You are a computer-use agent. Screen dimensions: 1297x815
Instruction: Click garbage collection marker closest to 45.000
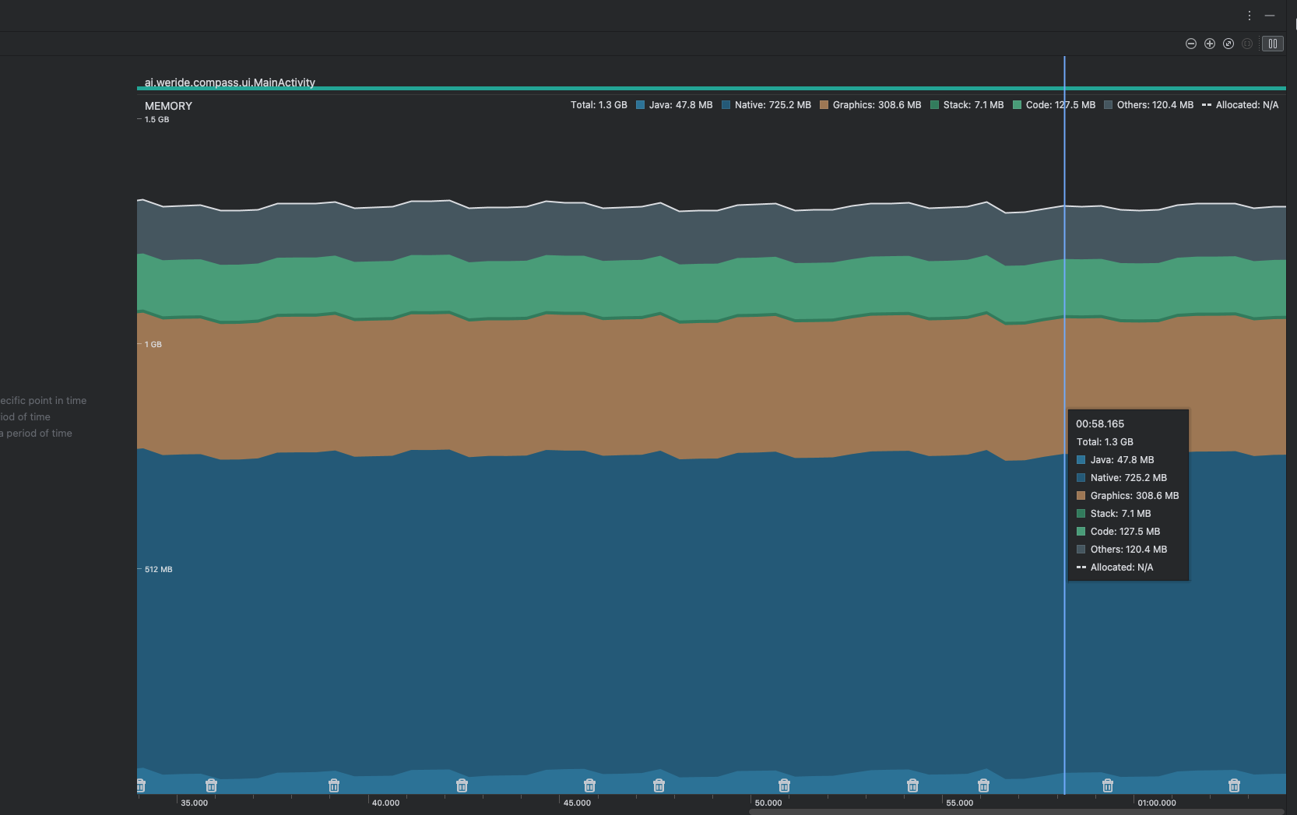click(x=589, y=785)
